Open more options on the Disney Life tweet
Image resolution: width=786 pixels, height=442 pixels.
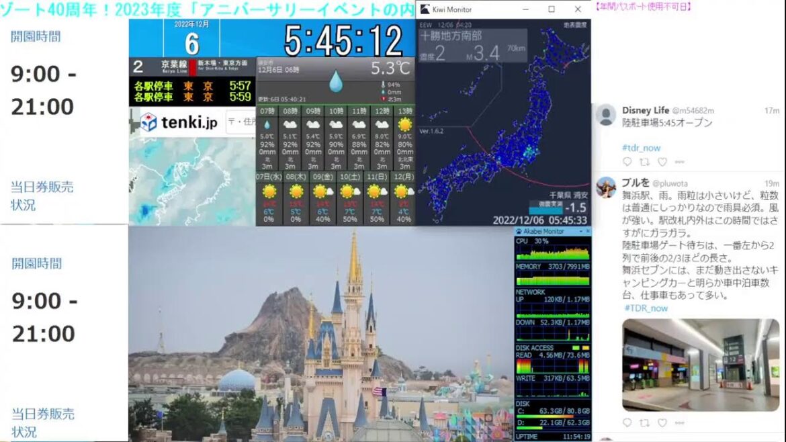[679, 161]
